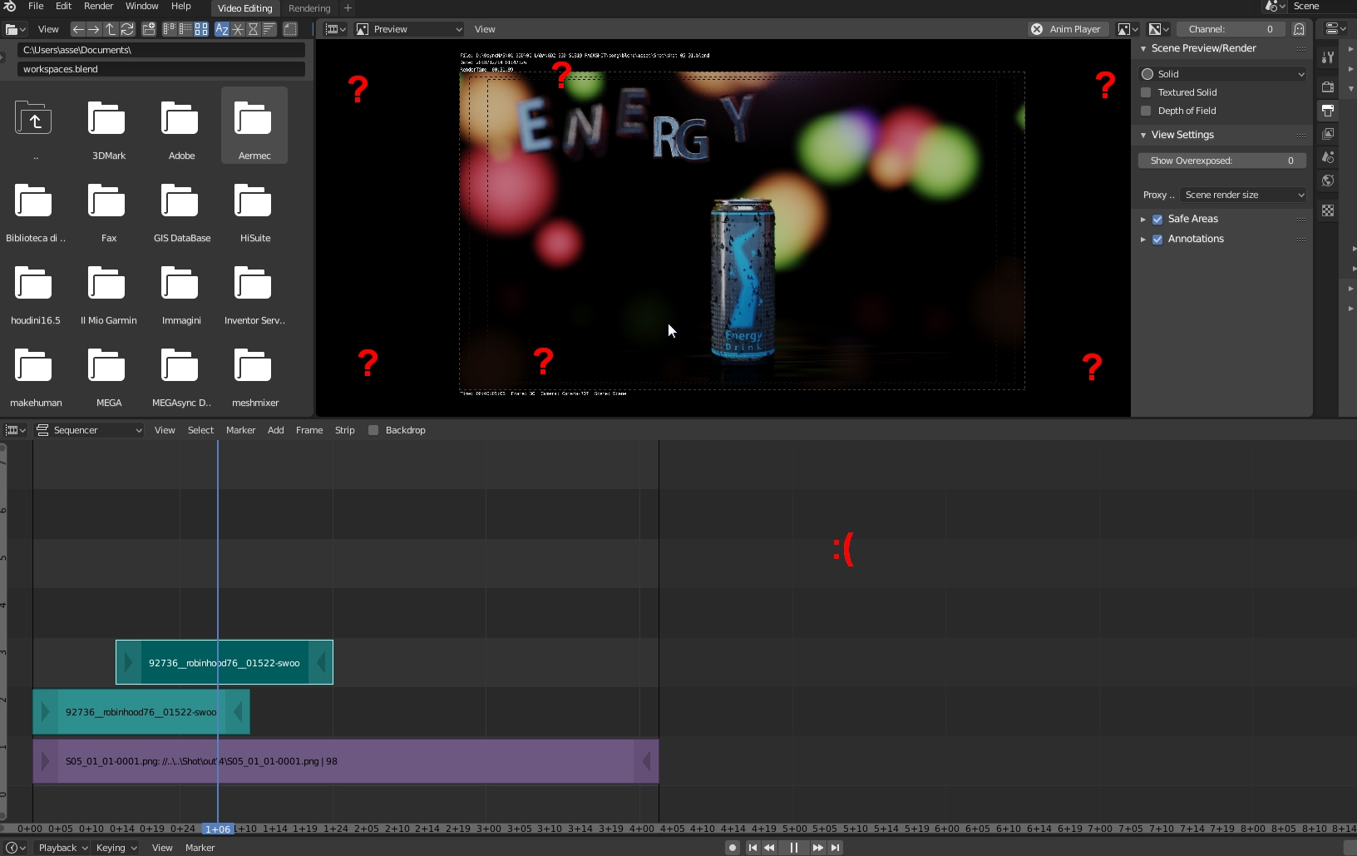Refresh the file list
Image resolution: width=1357 pixels, height=856 pixels.
click(127, 29)
